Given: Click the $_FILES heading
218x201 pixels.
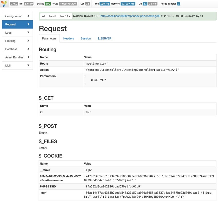Looking at the screenshot, I should tap(48, 141).
